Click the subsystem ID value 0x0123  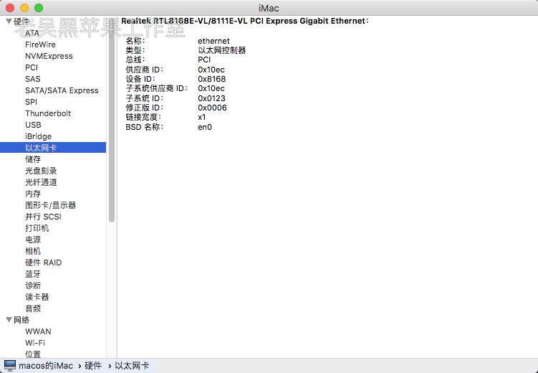point(212,98)
